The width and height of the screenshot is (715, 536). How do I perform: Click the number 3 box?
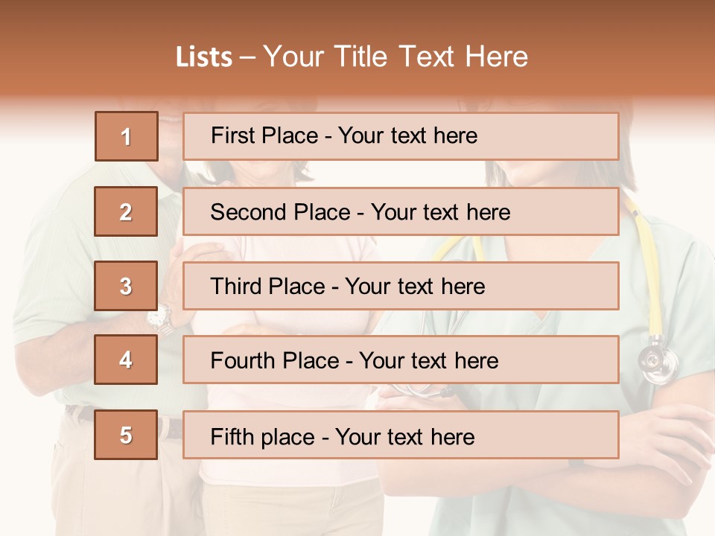[127, 286]
